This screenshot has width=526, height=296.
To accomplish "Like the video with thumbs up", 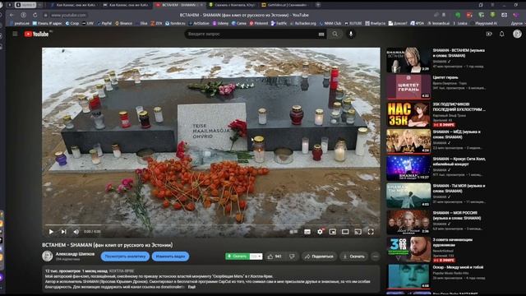I will click(x=275, y=257).
